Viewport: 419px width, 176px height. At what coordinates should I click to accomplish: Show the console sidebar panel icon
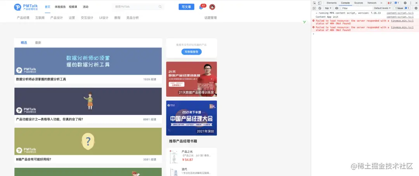coord(315,8)
